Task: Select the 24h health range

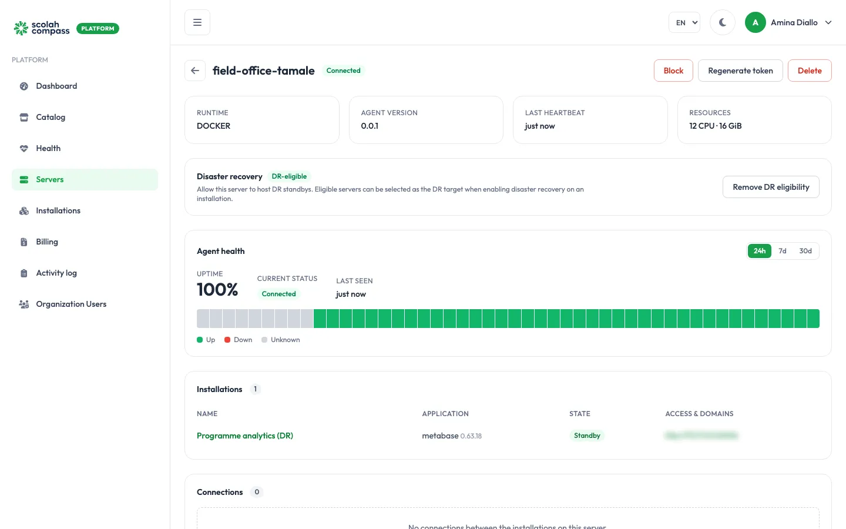Action: [760, 251]
